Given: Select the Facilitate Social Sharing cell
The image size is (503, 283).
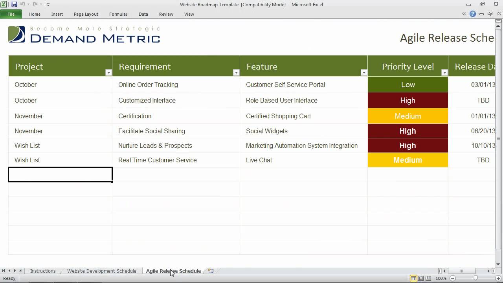Looking at the screenshot, I should pyautogui.click(x=176, y=131).
